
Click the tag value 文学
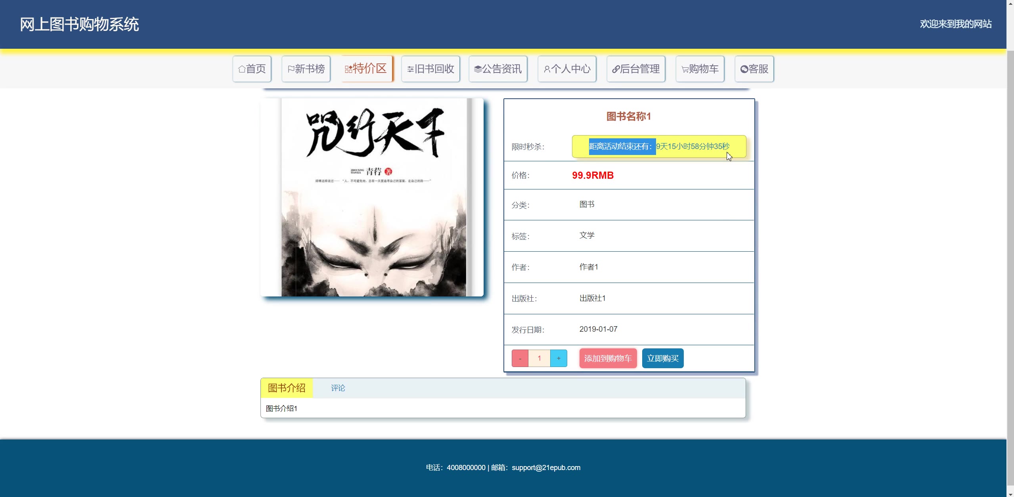587,235
